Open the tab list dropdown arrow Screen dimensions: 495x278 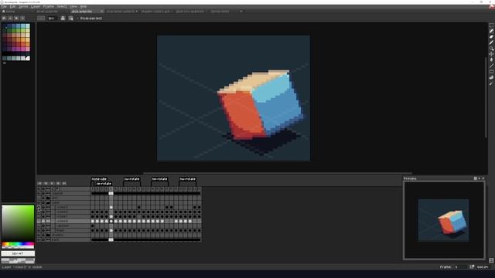click(x=241, y=12)
